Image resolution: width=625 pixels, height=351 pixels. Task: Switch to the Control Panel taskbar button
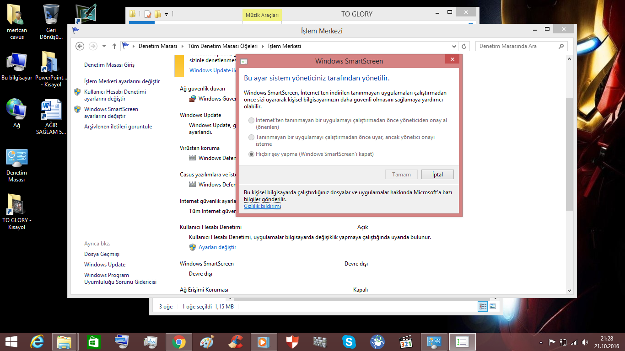click(x=434, y=342)
